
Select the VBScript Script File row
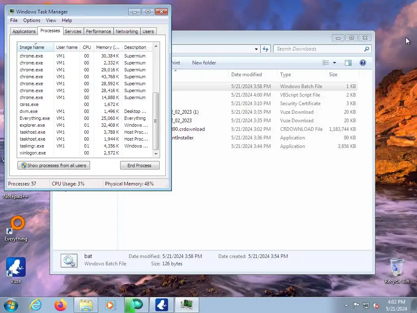(x=264, y=95)
